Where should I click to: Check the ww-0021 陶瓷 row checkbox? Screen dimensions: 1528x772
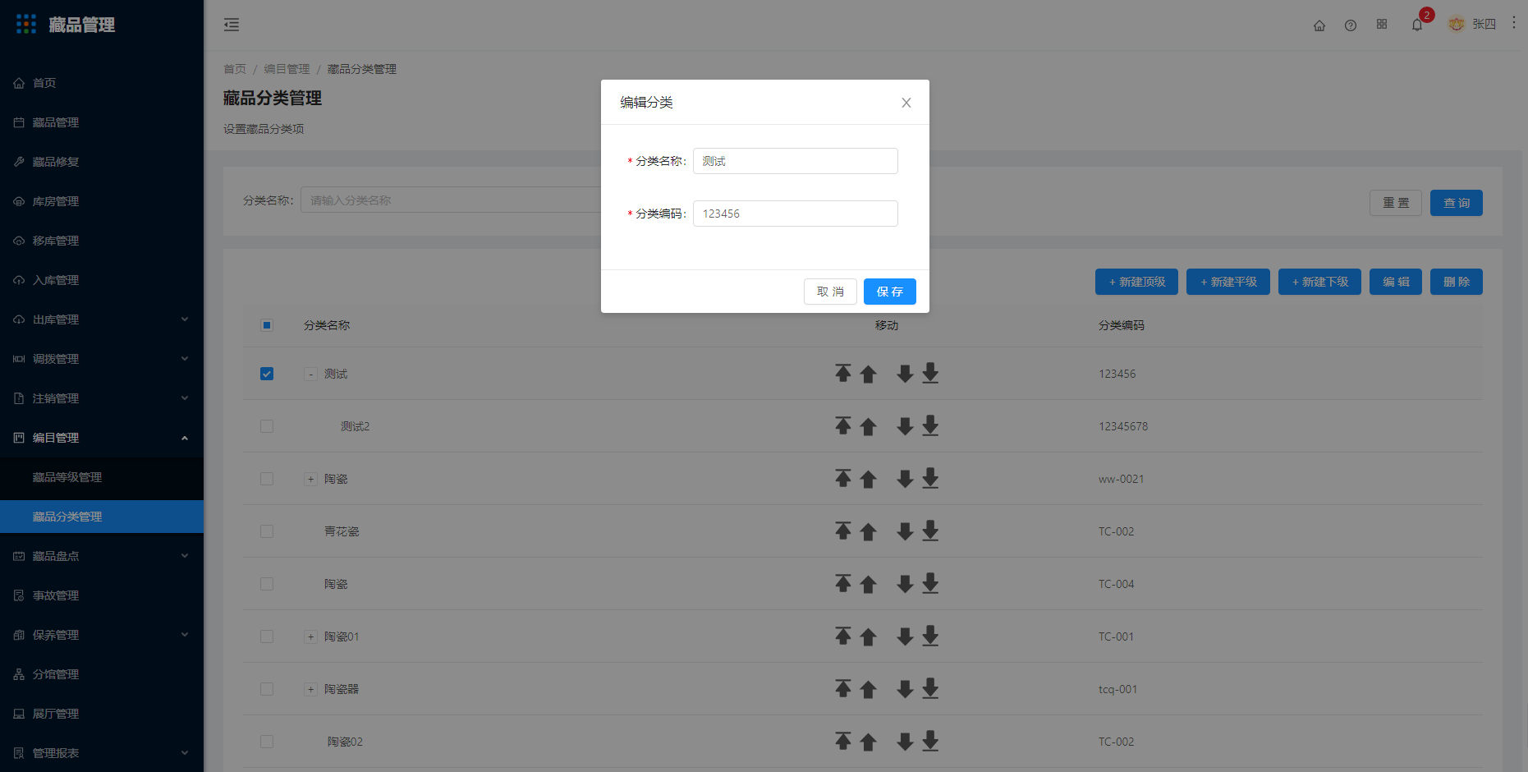click(267, 479)
